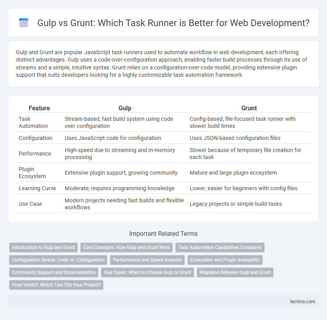This screenshot has height=320, width=327.
Task: Select Task Automation Capabilities Compared tag
Action: point(220,248)
